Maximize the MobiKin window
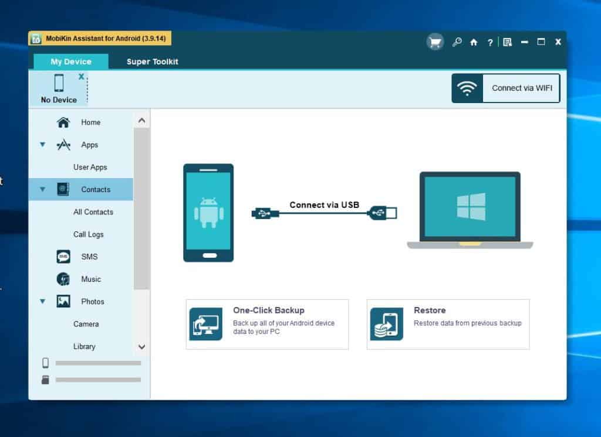Screen dimensions: 601x437 pos(541,42)
